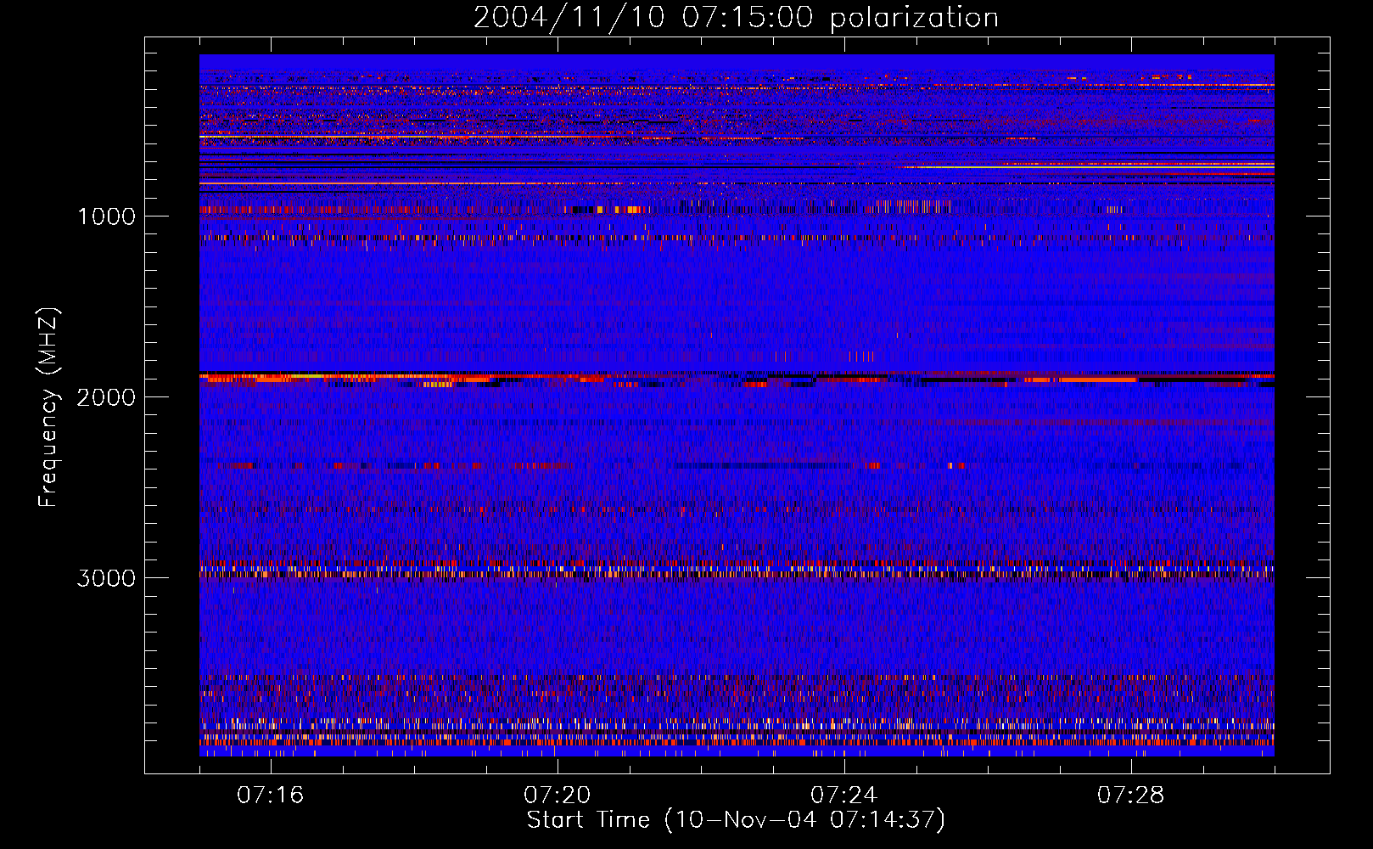Screen dimensions: 1373x849
Task: Click the 07:16 time tick label
Action: 271,796
